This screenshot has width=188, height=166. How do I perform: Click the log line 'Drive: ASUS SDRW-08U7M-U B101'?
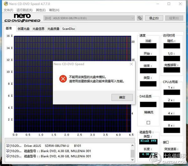pos(53,146)
